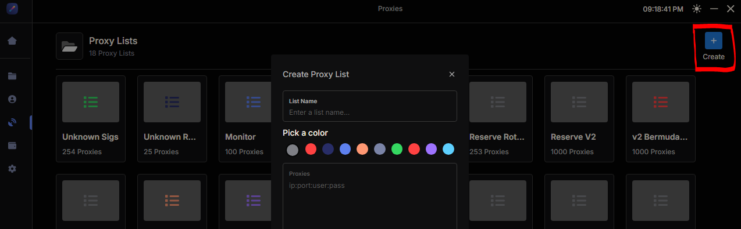Screen dimensions: 741x229
Task: Pick the gray color swatch
Action: click(293, 150)
